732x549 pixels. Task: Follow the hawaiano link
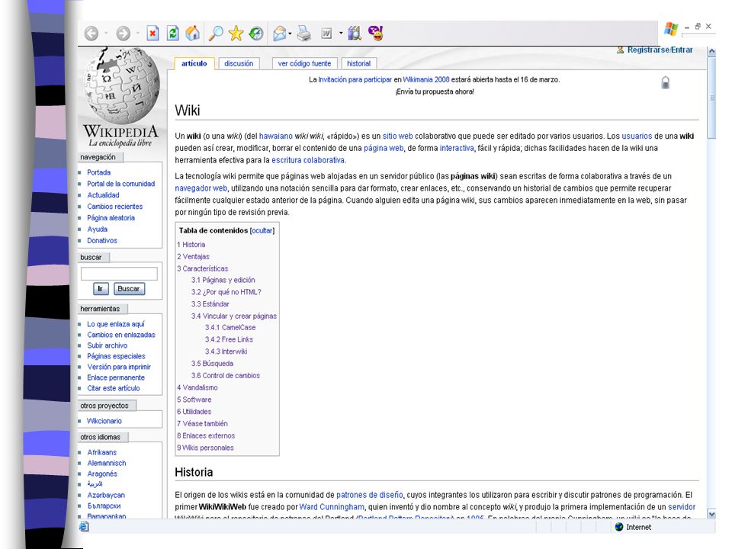276,136
